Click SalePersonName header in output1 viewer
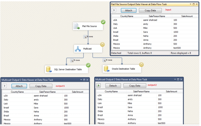This screenshot has width=201, height=126. pos(47,92)
